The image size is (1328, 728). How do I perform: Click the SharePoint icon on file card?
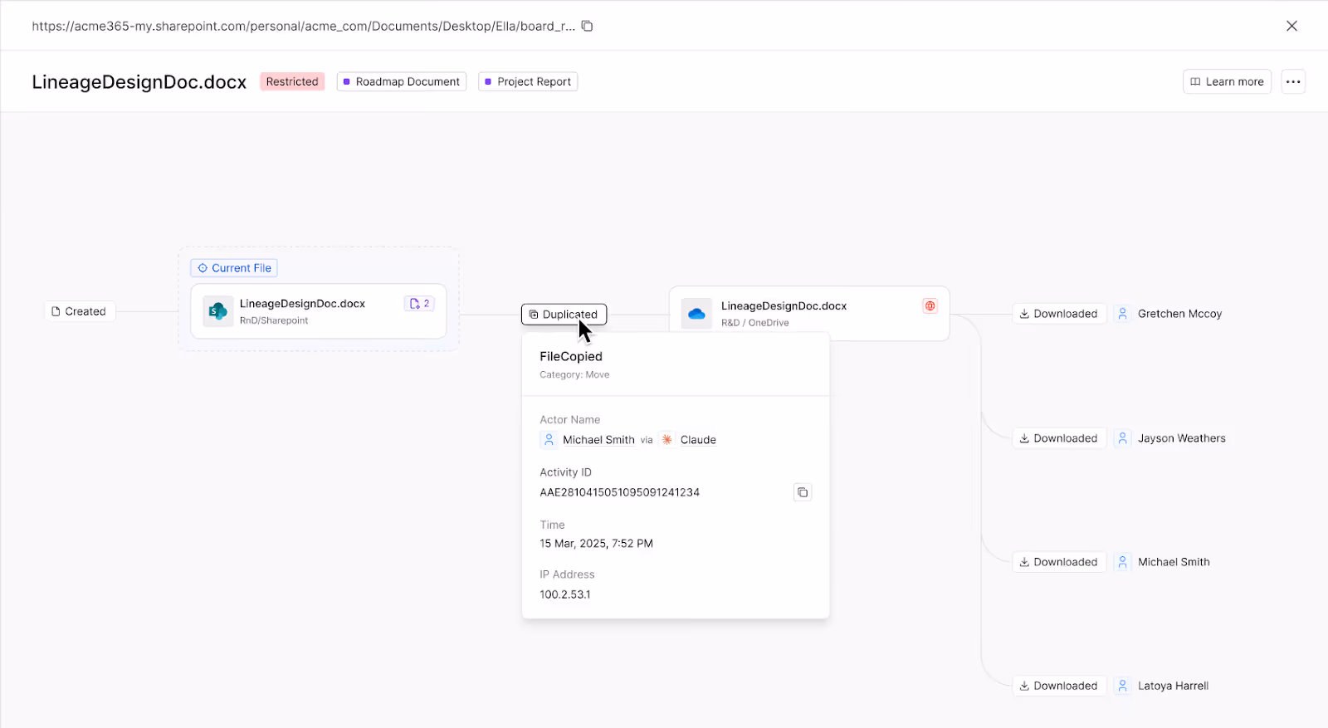(218, 311)
